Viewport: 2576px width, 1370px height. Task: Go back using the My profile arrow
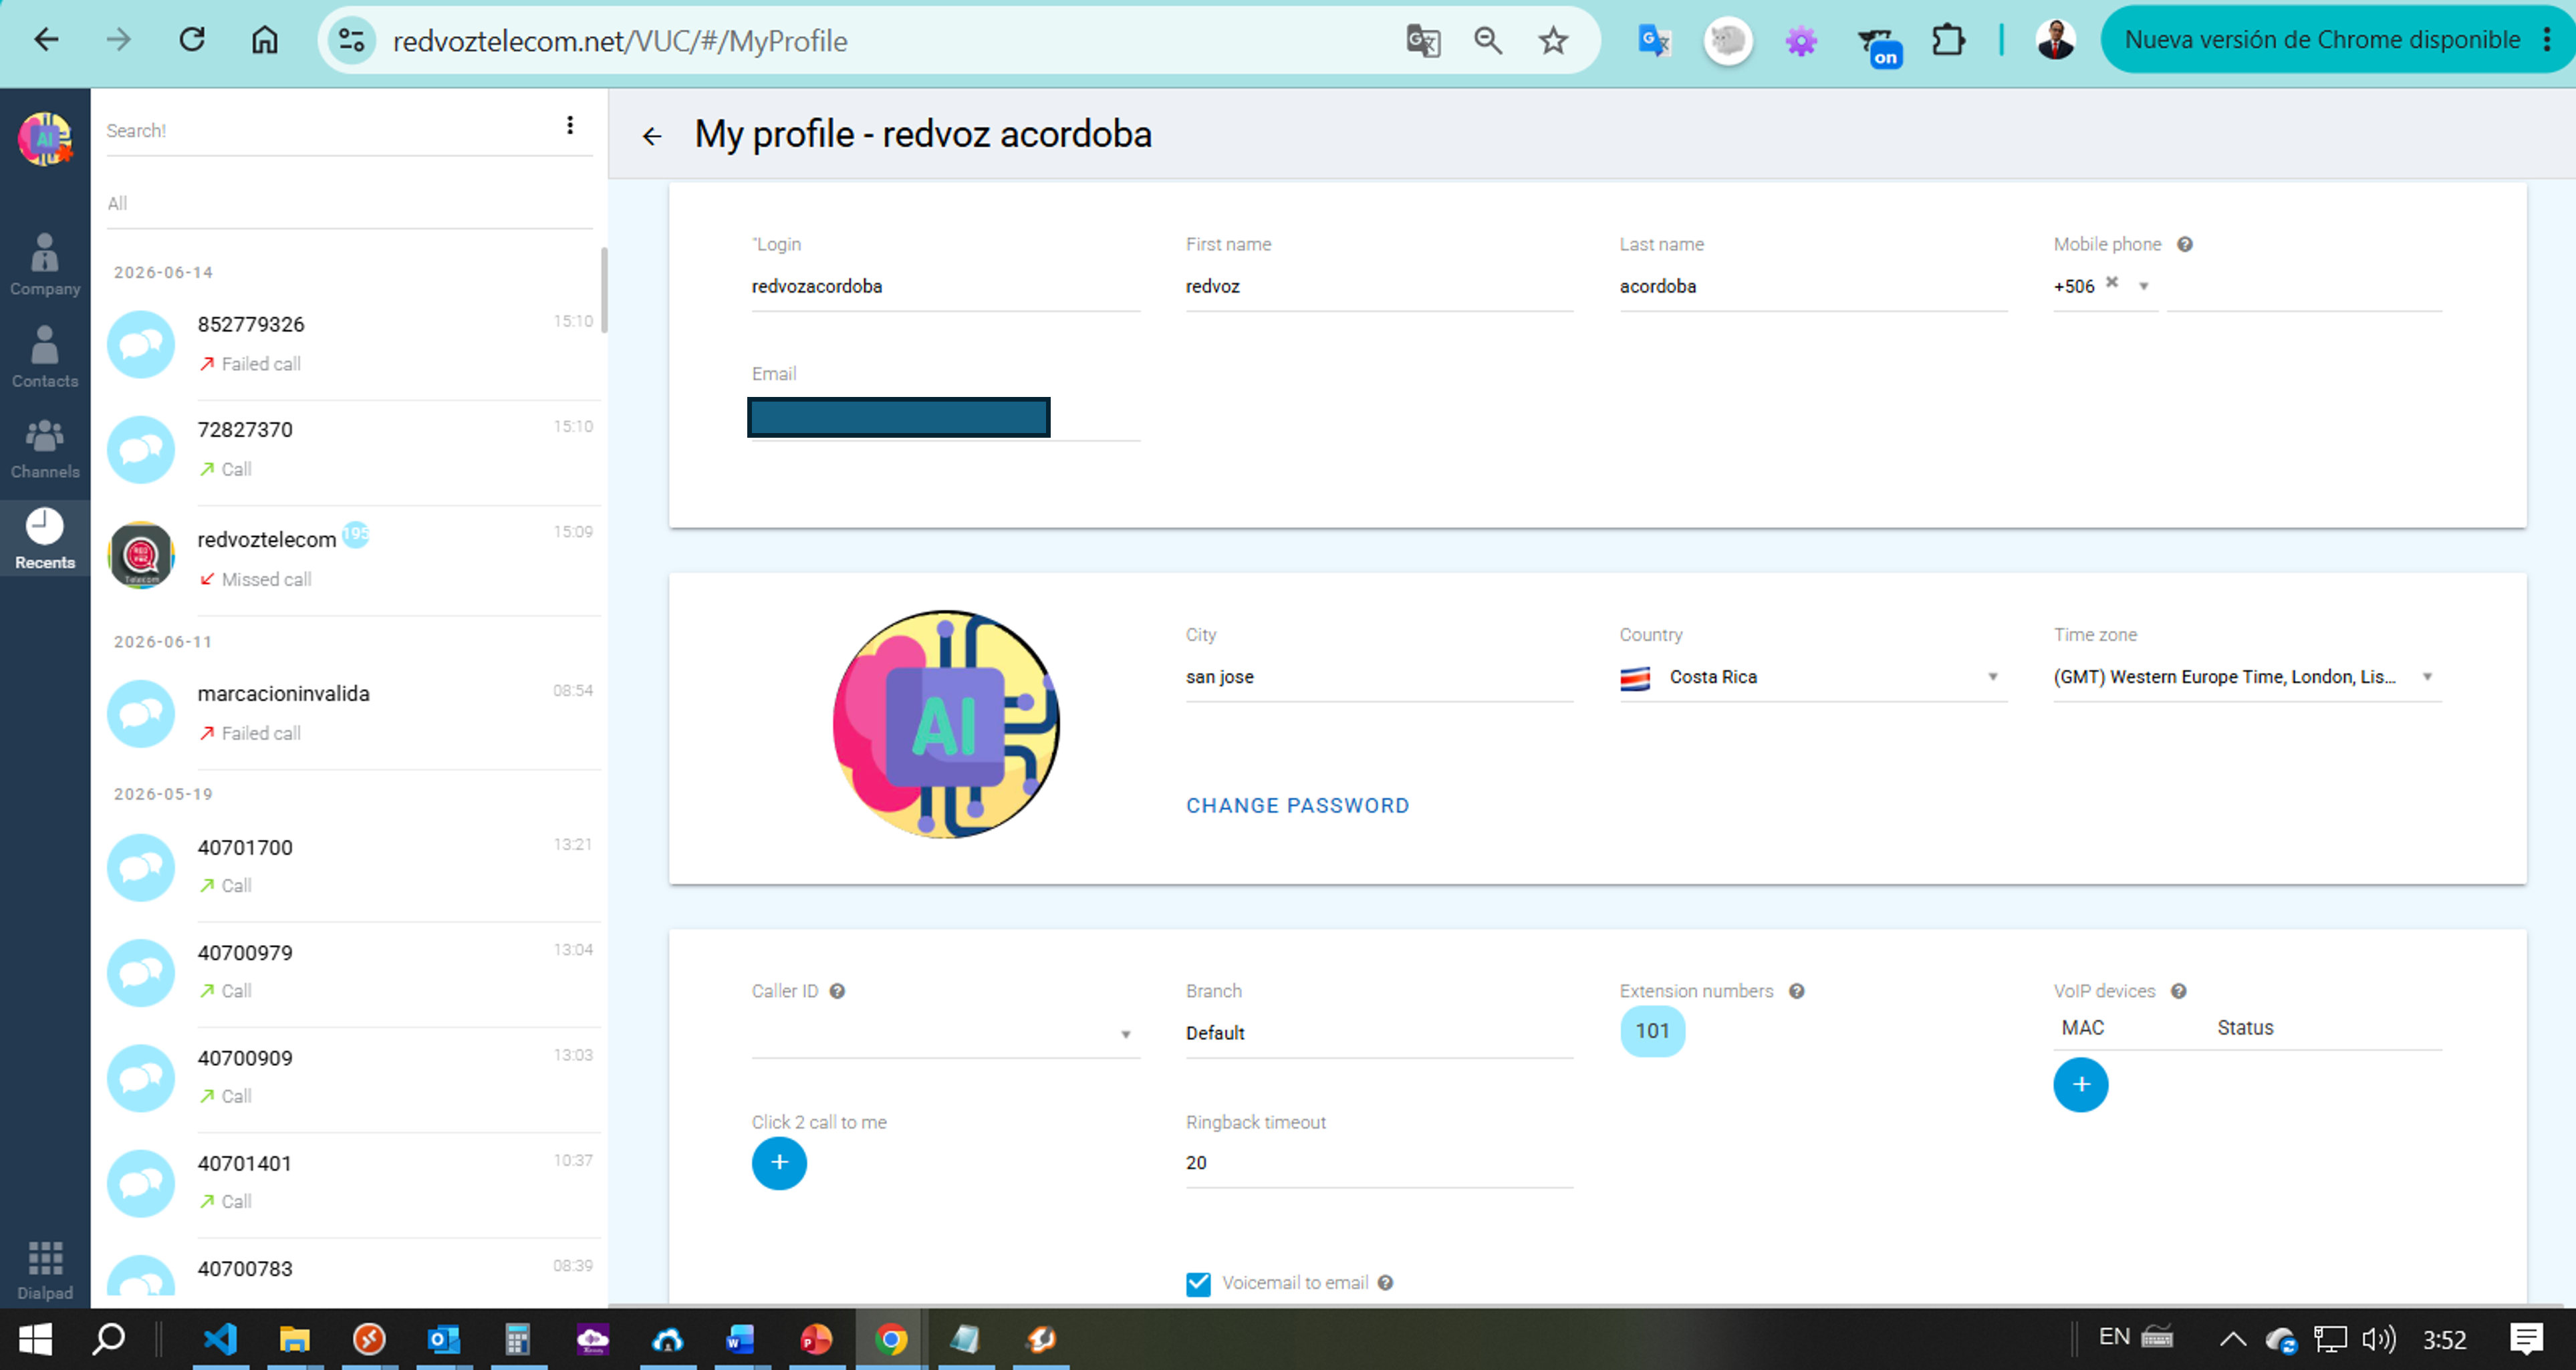point(652,136)
